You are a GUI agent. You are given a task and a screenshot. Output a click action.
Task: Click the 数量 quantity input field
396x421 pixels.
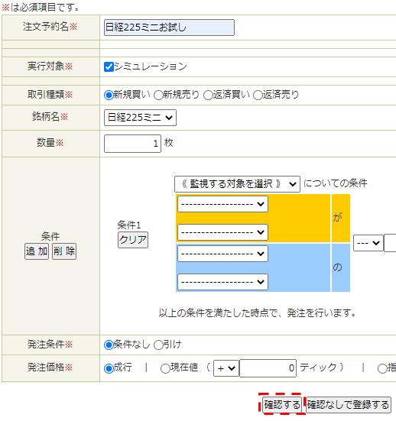(132, 144)
